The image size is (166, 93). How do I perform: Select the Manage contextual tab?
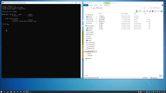[107, 3]
